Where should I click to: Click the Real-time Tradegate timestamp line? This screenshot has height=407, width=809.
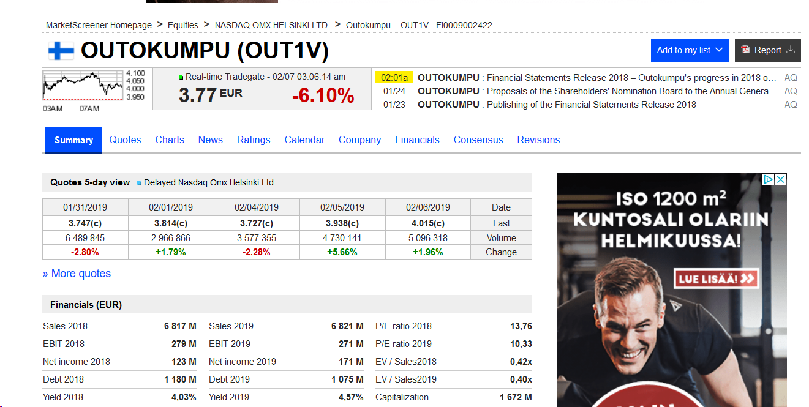tap(262, 77)
